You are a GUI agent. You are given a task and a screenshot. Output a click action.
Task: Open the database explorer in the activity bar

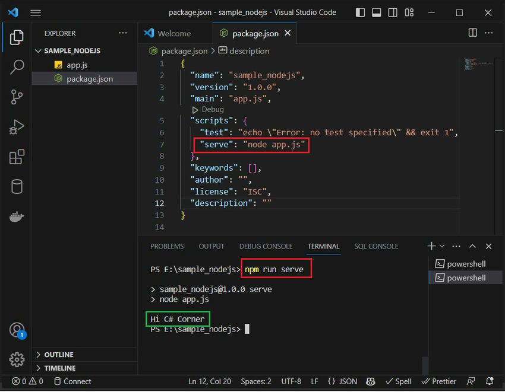coord(17,186)
